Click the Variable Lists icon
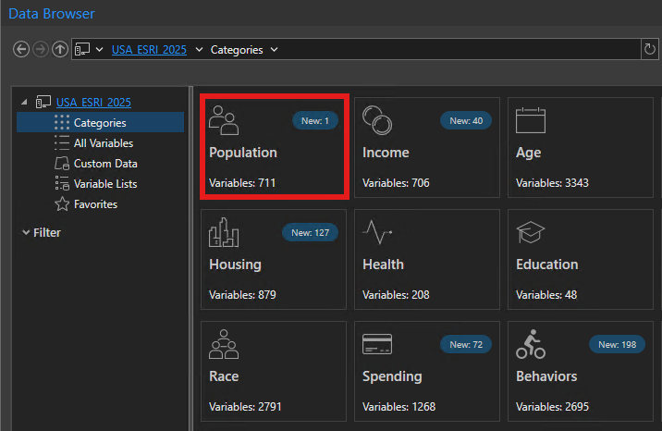The width and height of the screenshot is (662, 431). [62, 184]
